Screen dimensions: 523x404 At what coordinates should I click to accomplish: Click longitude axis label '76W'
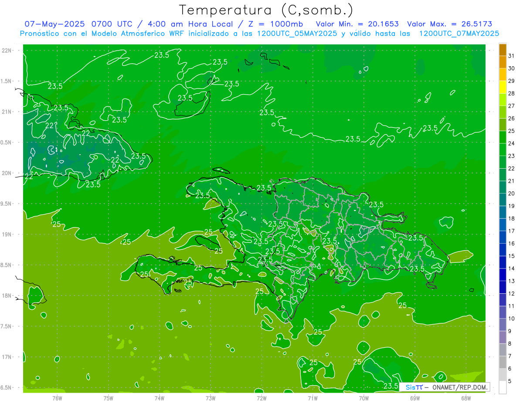coord(57,398)
